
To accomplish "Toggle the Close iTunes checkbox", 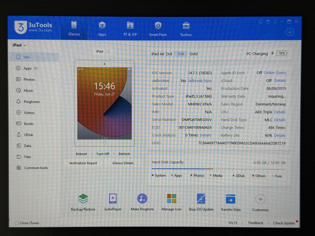I will pyautogui.click(x=17, y=222).
